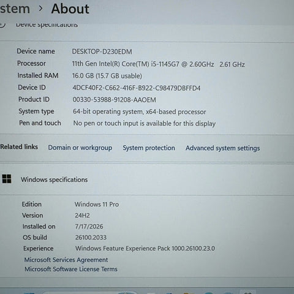The width and height of the screenshot is (294, 294).
Task: Open the Domain or workgroup link
Action: (80, 148)
